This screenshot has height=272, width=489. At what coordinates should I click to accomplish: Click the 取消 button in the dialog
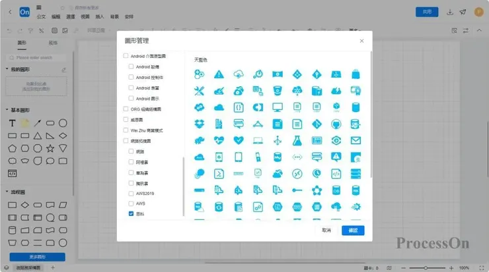pos(326,231)
